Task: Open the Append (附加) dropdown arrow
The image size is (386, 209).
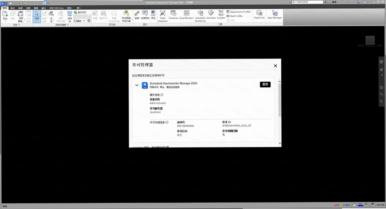Action: tap(5, 21)
